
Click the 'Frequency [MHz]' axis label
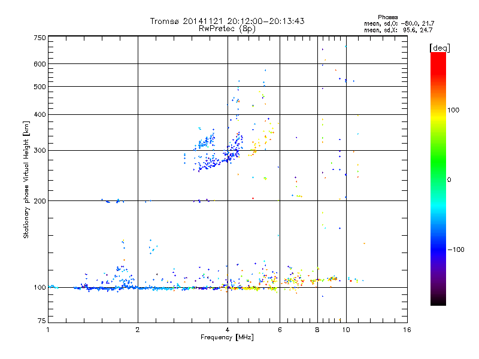[x=227, y=337]
